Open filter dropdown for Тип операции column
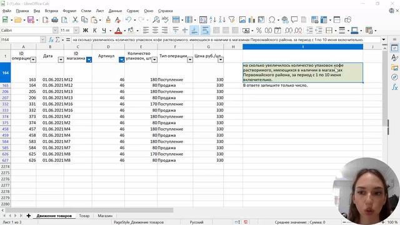Viewport: 400px width, 225px height. [190, 59]
